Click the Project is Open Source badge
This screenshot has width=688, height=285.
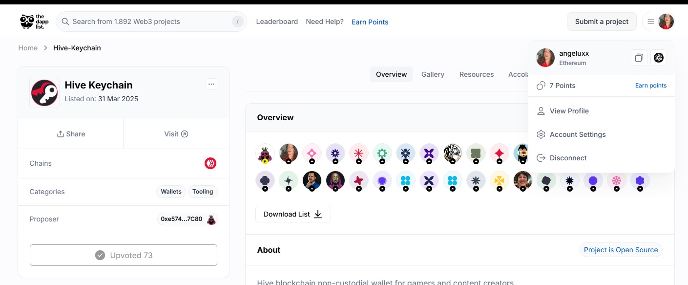pos(621,250)
